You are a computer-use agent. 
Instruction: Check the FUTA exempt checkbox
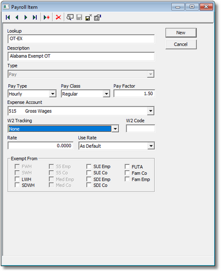pyautogui.click(x=127, y=167)
